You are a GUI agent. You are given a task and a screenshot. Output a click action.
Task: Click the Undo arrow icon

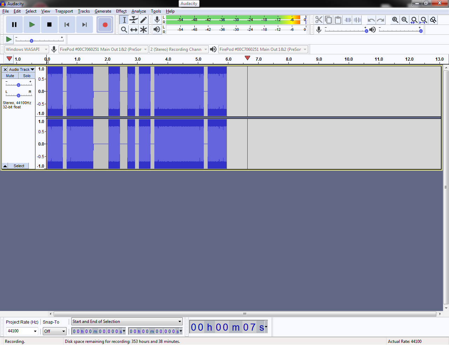point(371,20)
